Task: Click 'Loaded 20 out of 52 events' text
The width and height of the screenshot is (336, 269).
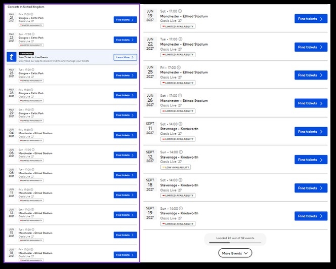Action: [x=235, y=238]
